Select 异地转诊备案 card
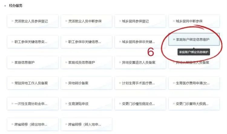 click(x=87, y=83)
